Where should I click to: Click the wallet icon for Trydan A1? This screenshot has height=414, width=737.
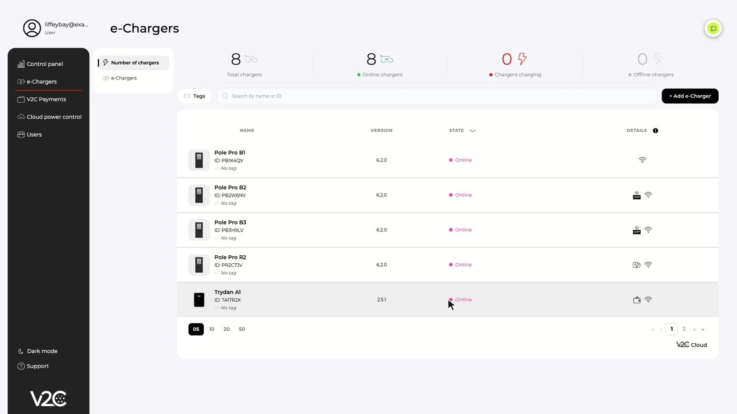pos(637,300)
